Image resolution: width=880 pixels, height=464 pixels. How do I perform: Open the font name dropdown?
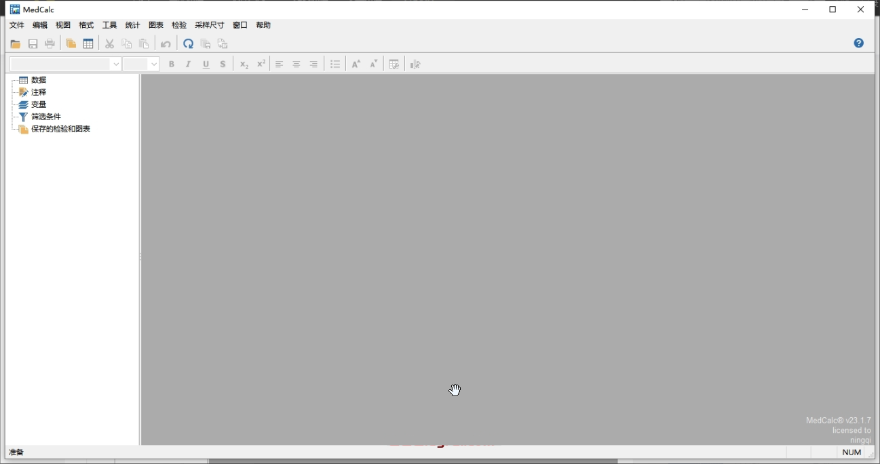click(116, 64)
